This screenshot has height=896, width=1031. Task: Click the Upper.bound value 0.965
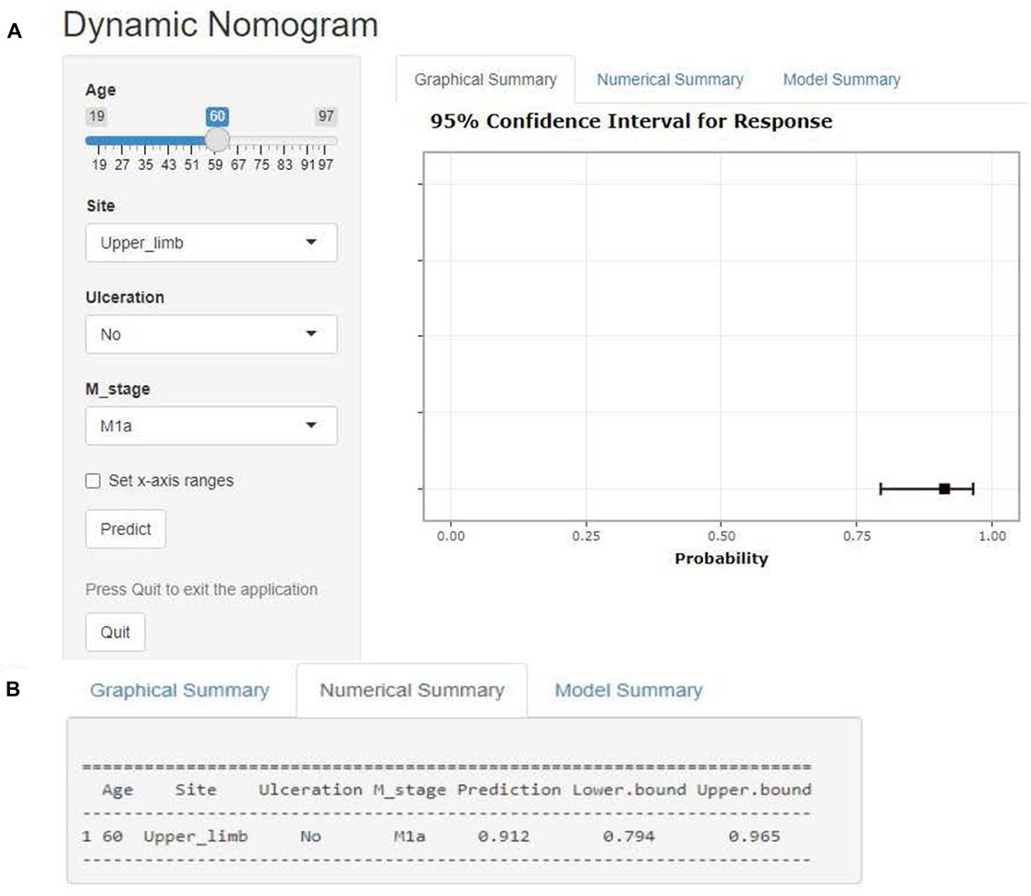(754, 836)
